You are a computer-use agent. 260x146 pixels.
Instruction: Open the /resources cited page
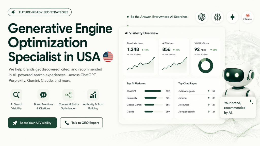(x=184, y=105)
